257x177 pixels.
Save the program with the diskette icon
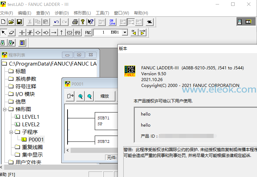[19, 22]
